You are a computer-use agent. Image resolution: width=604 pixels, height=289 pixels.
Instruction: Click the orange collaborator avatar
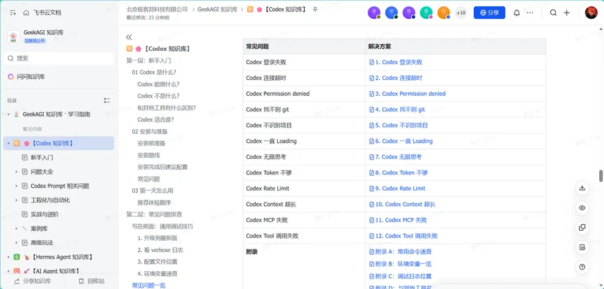pyautogui.click(x=444, y=13)
